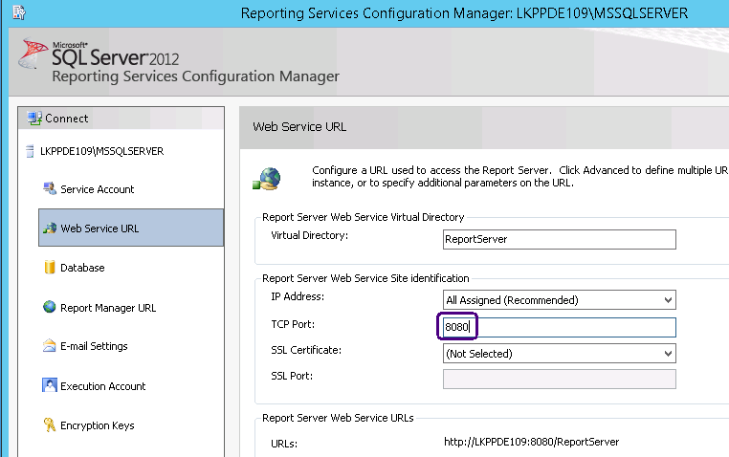Click the TCP Port field containing 8080
The height and width of the screenshot is (457, 729).
pyautogui.click(x=560, y=327)
